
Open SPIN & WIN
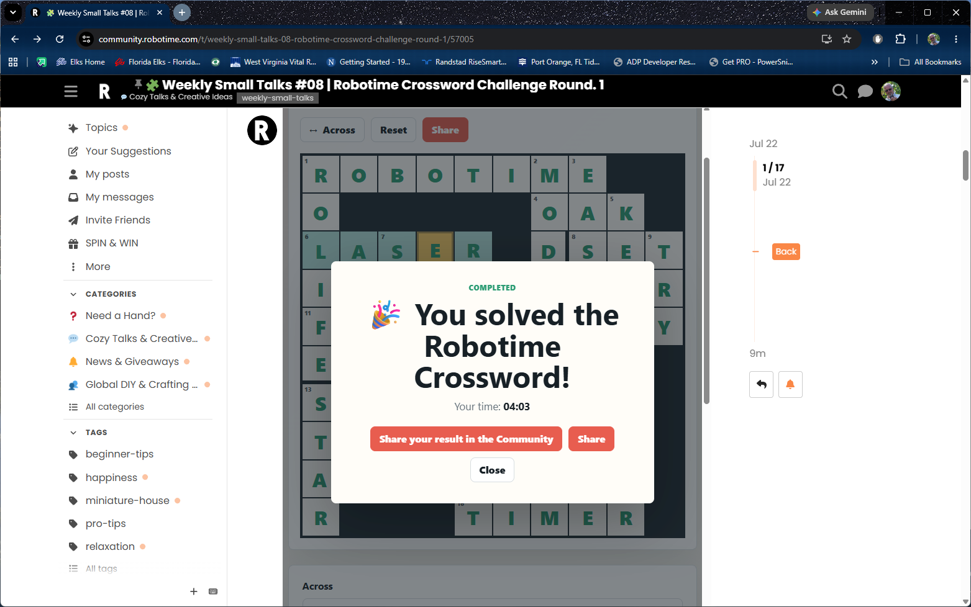[112, 243]
